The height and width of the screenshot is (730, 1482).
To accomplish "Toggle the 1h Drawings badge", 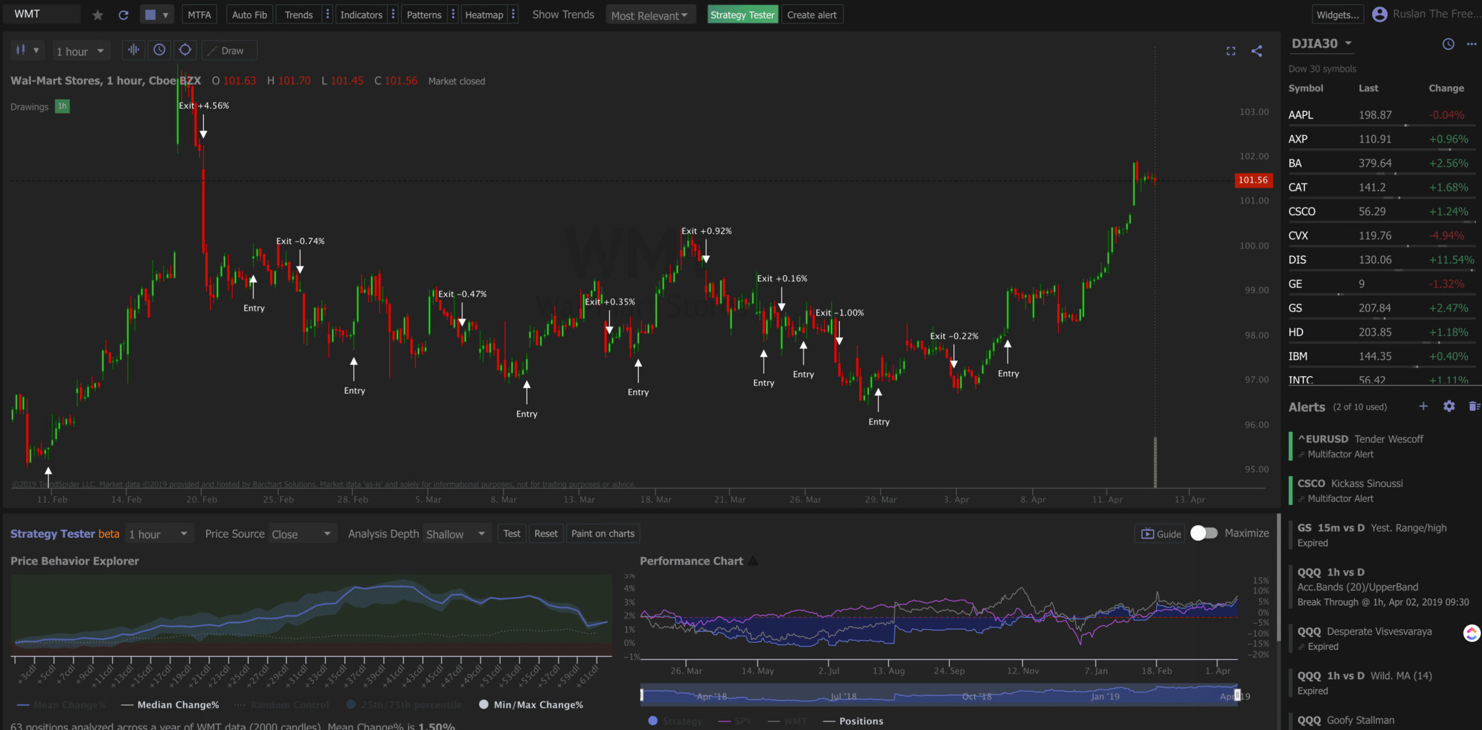I will tap(62, 106).
